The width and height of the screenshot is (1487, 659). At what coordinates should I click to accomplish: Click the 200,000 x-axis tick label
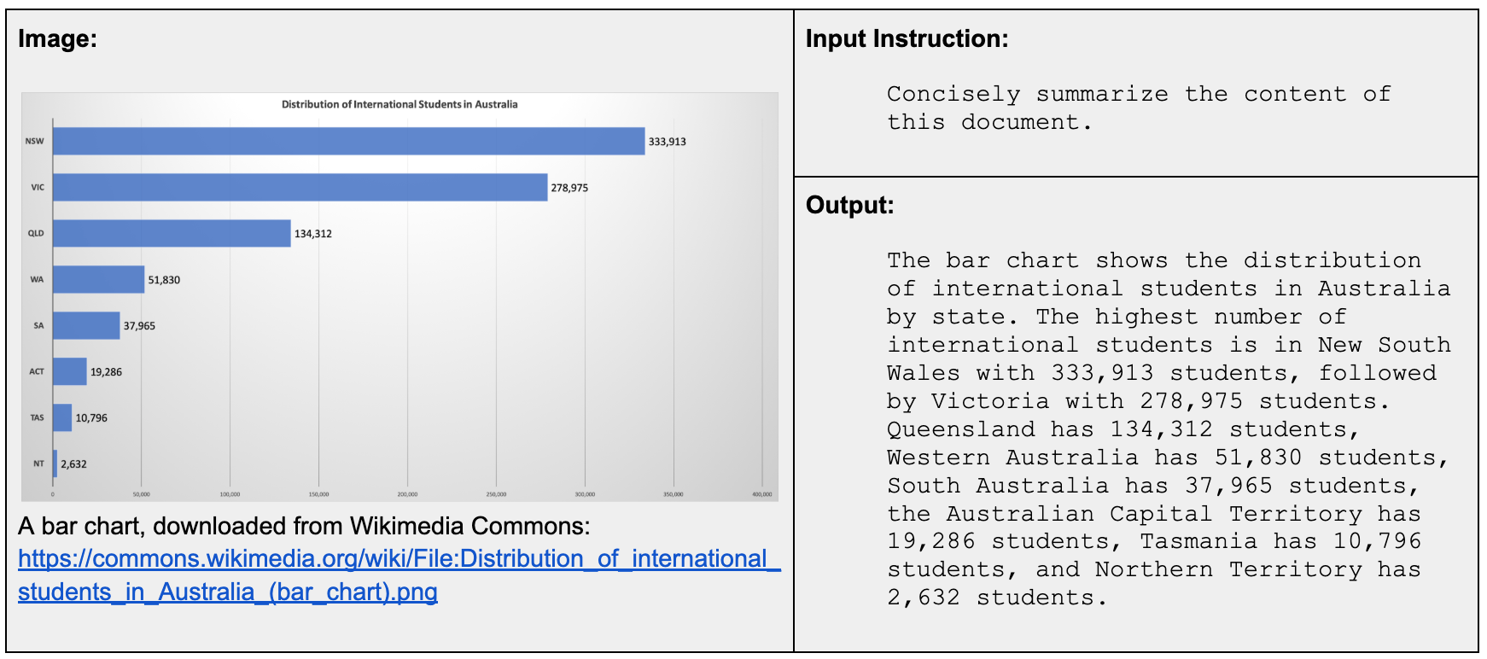407,494
